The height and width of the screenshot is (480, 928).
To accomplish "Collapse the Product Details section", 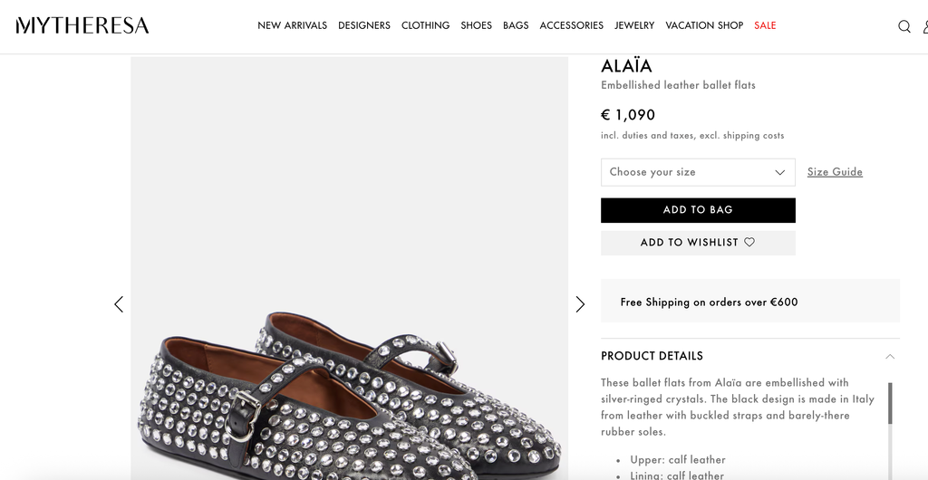I will (x=890, y=356).
